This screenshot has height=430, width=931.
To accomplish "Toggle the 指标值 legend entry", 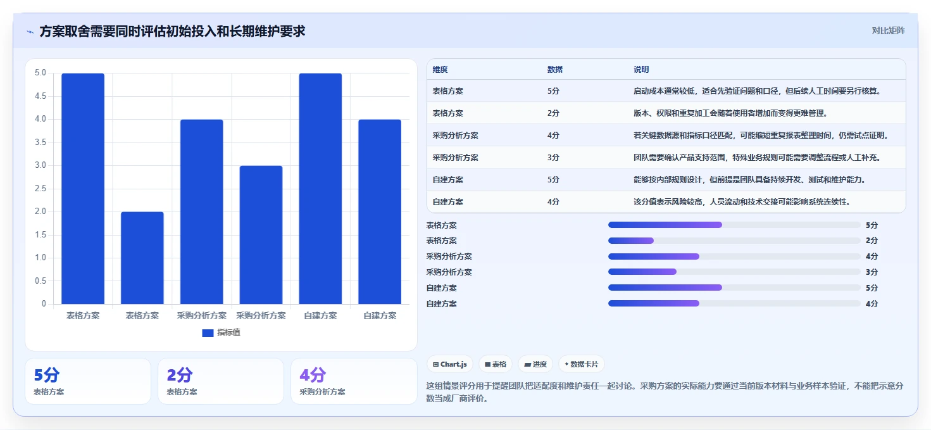I will click(x=221, y=332).
